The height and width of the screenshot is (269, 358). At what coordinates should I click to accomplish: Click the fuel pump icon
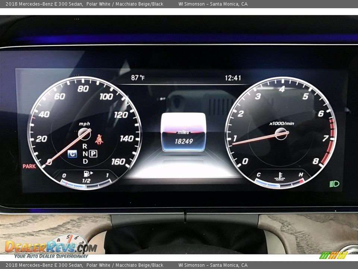[87, 174]
